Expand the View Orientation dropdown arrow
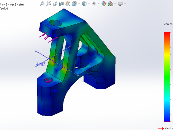 coord(79,4)
